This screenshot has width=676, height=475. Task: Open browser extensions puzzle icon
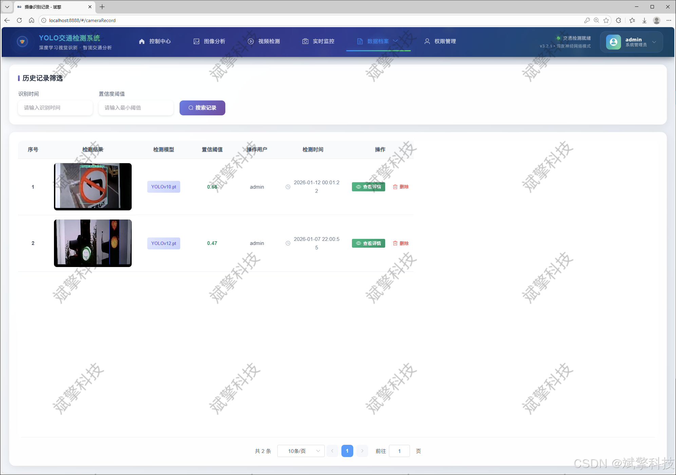[x=619, y=20]
